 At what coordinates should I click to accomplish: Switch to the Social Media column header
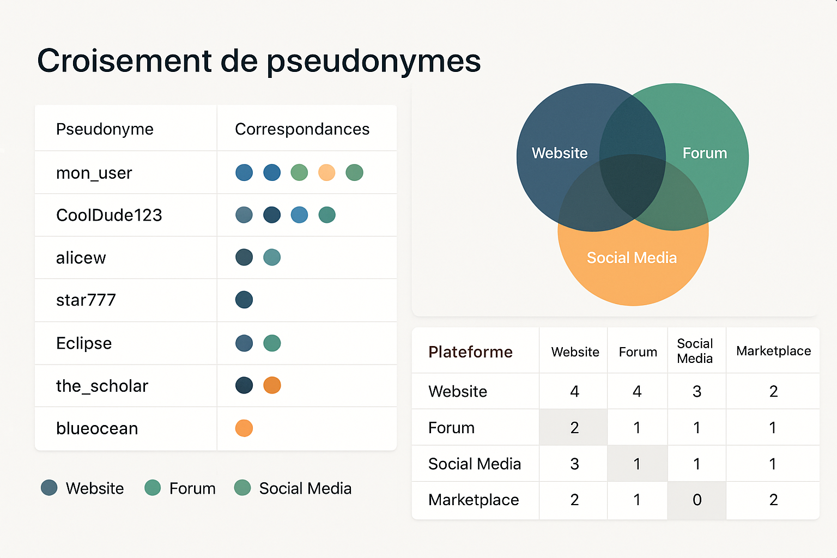[x=696, y=350]
